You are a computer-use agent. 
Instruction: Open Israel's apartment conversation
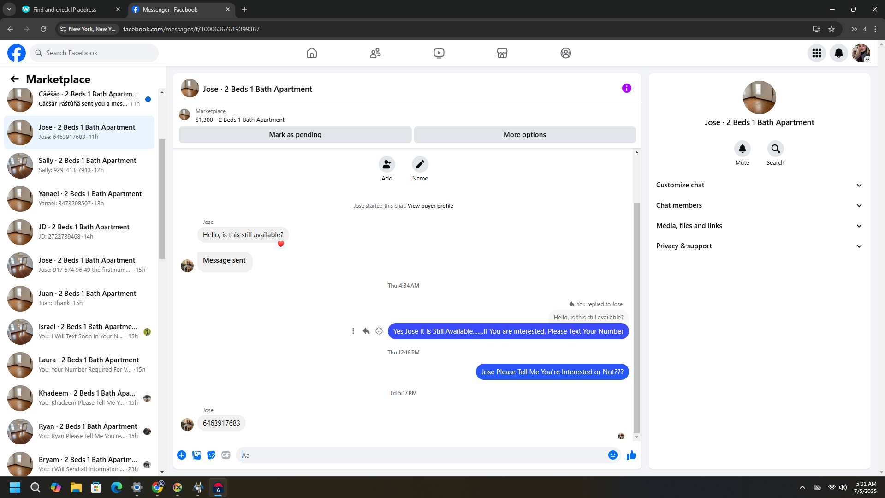[79, 331]
